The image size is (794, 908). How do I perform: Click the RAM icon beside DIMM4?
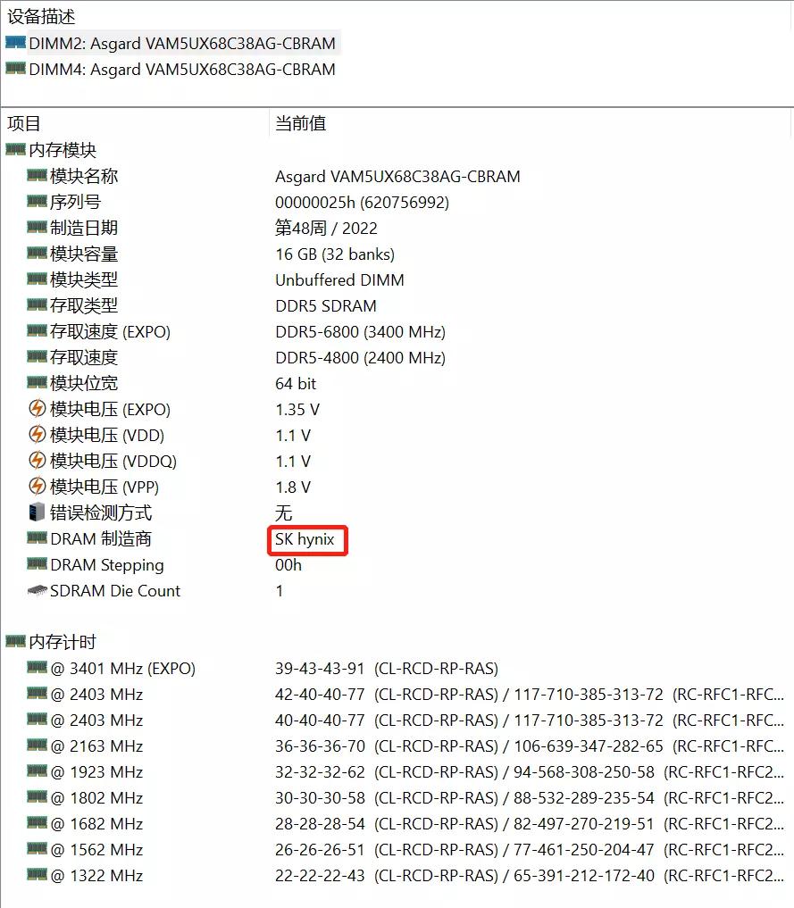(14, 68)
